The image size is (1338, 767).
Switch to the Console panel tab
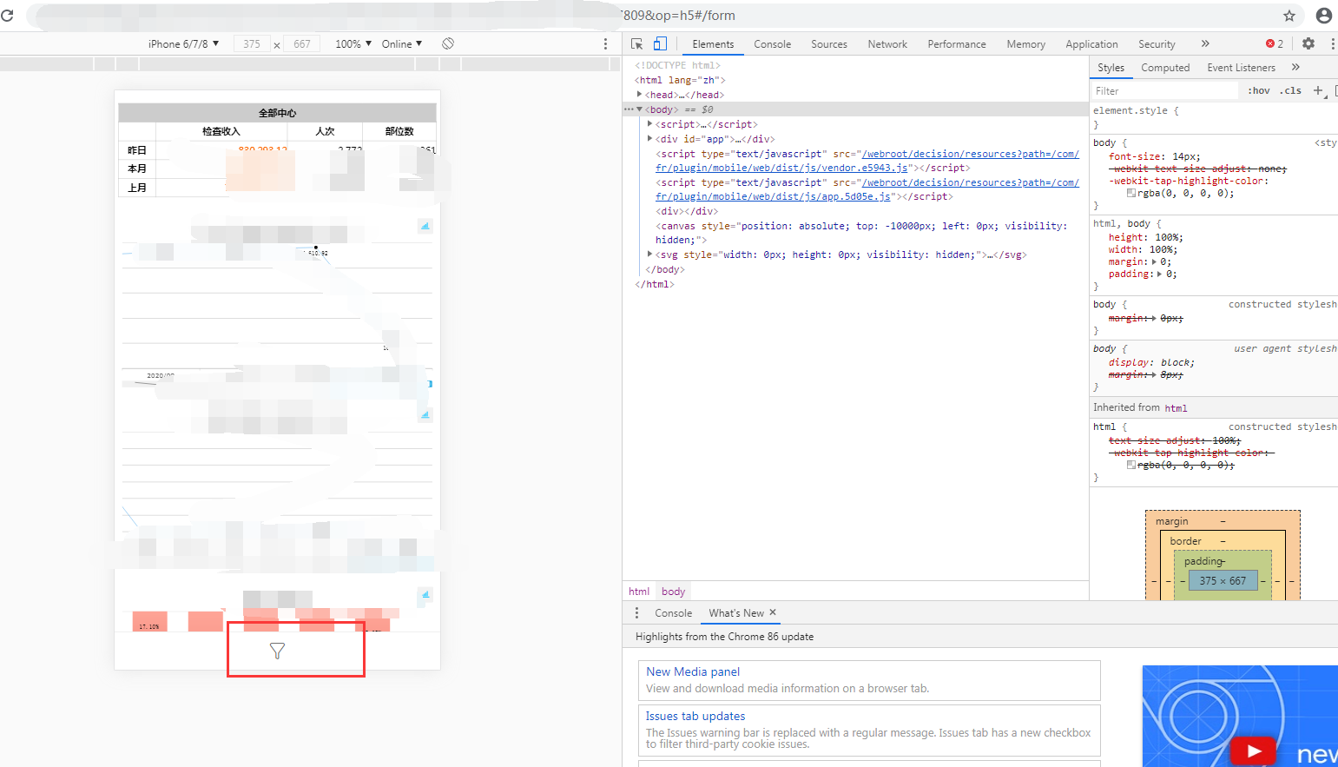pos(772,43)
